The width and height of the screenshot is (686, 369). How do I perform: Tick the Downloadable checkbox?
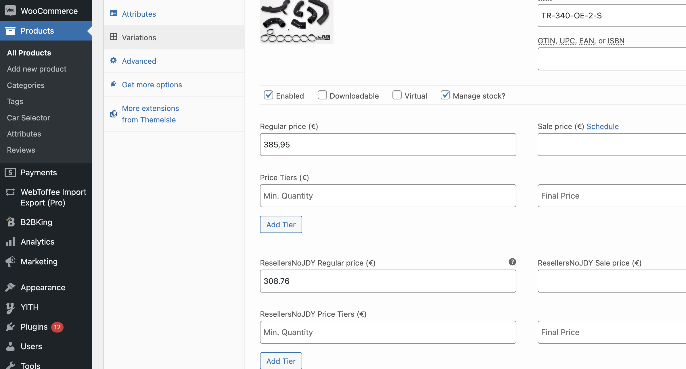[x=322, y=95]
